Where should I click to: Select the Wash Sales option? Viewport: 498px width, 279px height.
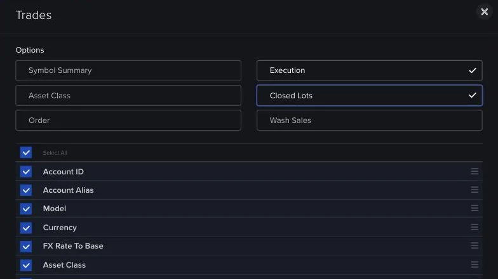(x=370, y=120)
